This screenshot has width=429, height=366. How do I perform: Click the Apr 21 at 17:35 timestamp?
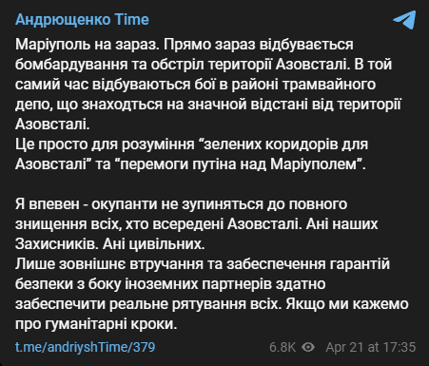tap(370, 347)
